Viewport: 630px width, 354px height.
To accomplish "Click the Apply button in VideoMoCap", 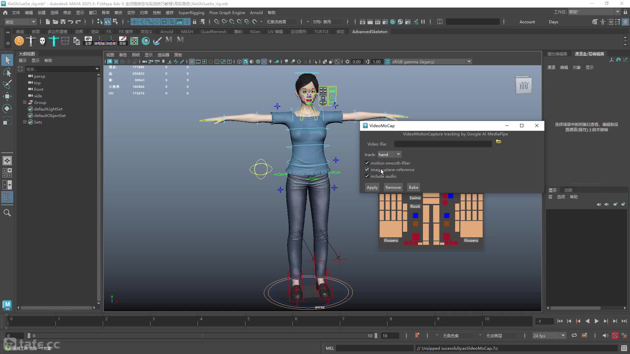I will pyautogui.click(x=372, y=187).
